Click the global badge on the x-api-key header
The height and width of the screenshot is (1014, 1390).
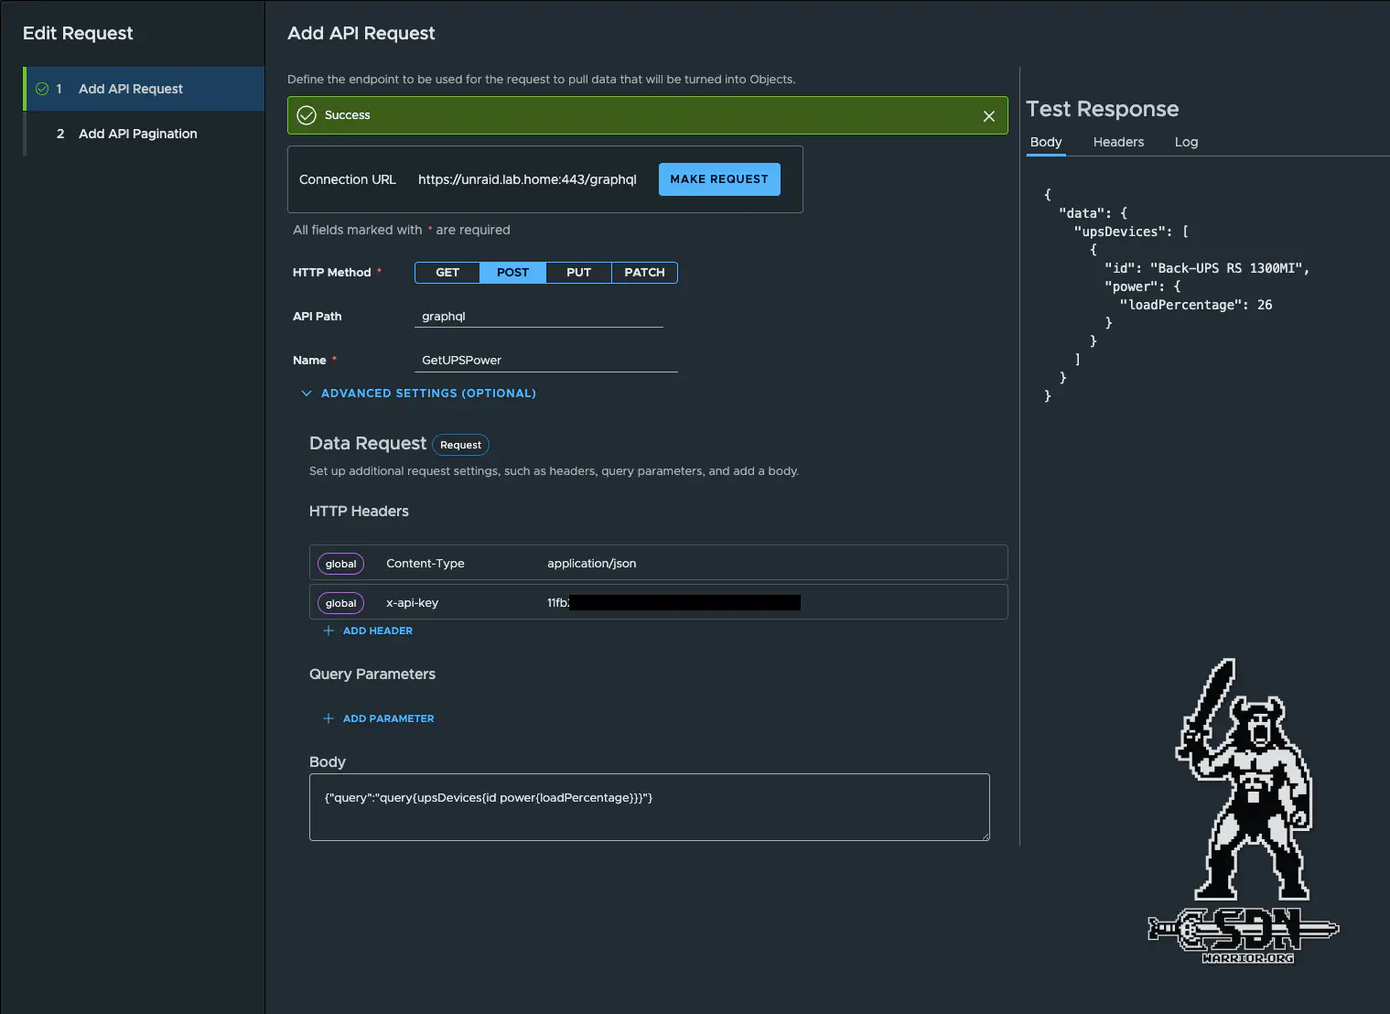pyautogui.click(x=340, y=602)
